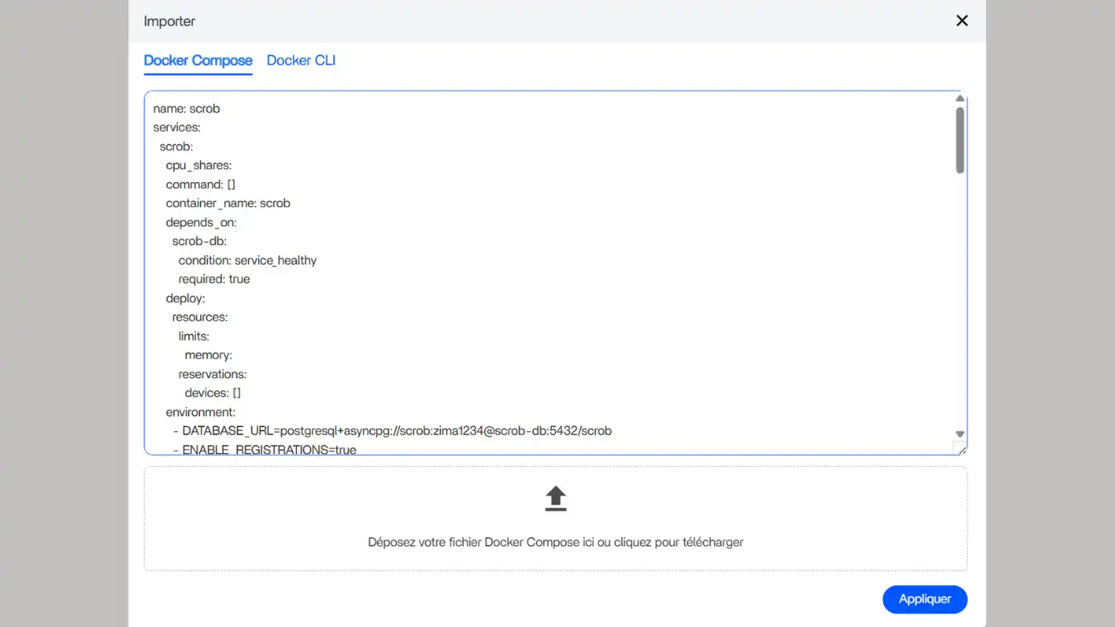
Task: Click the upload arrow icon
Action: coord(555,498)
